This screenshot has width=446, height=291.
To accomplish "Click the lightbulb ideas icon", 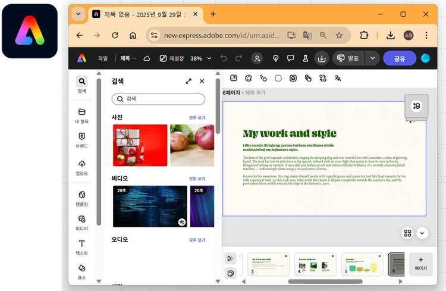I will (x=276, y=58).
